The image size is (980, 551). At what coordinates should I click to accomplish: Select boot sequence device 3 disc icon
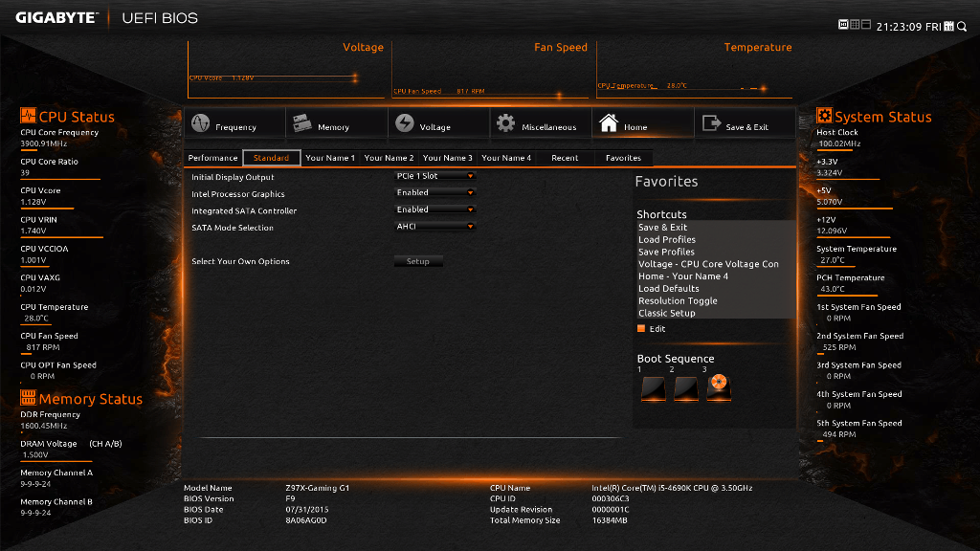(x=719, y=387)
